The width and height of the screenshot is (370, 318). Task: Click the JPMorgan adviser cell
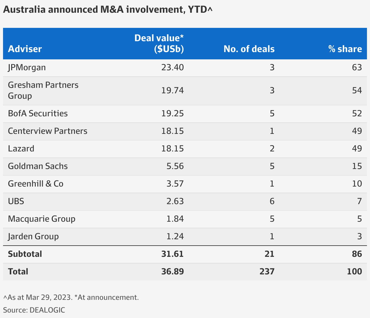(27, 67)
